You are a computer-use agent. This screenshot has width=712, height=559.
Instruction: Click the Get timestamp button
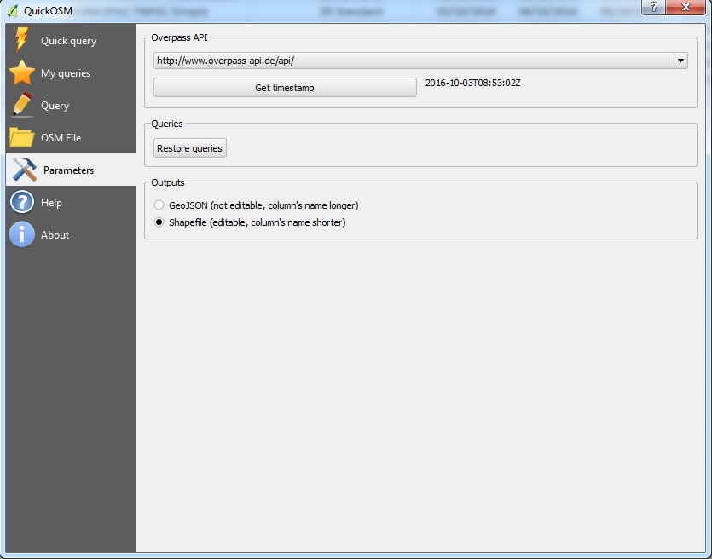point(285,88)
